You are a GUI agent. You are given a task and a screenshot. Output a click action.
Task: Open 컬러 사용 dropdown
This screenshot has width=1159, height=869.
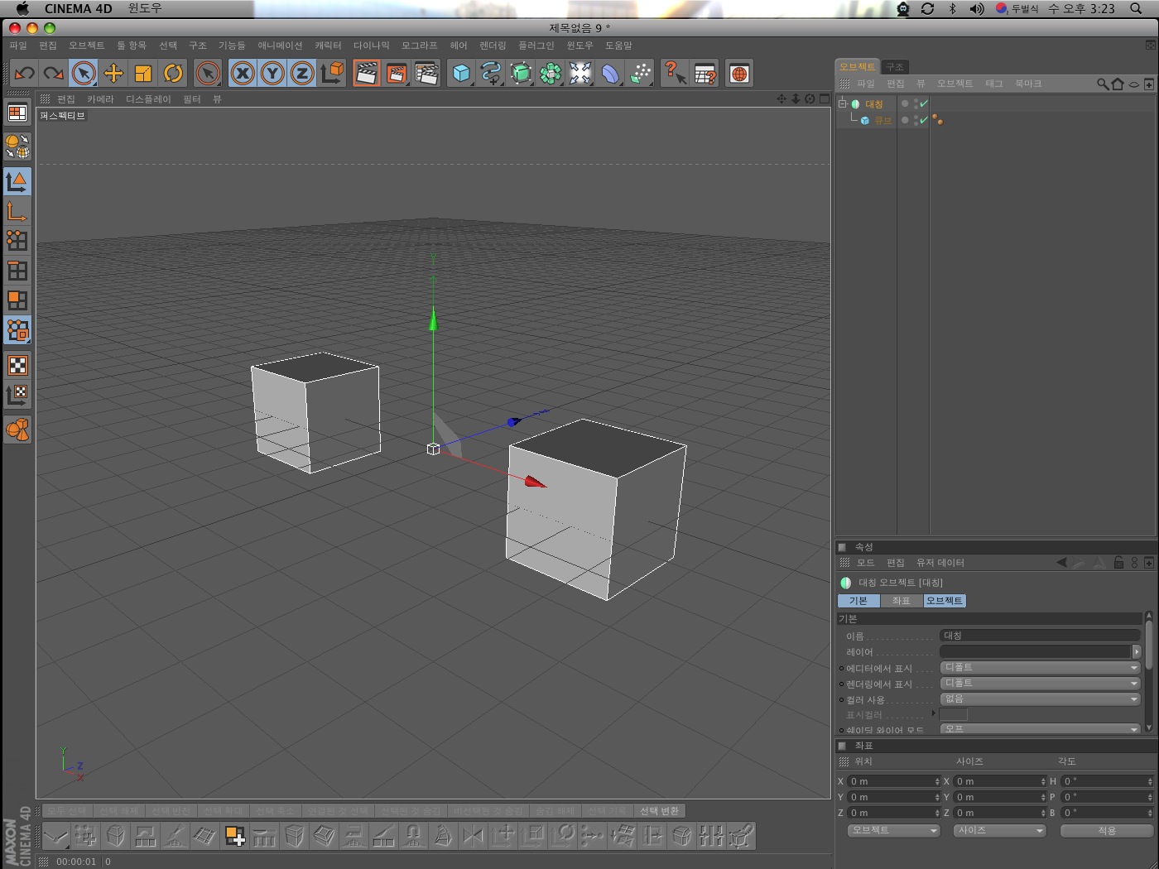[1041, 699]
